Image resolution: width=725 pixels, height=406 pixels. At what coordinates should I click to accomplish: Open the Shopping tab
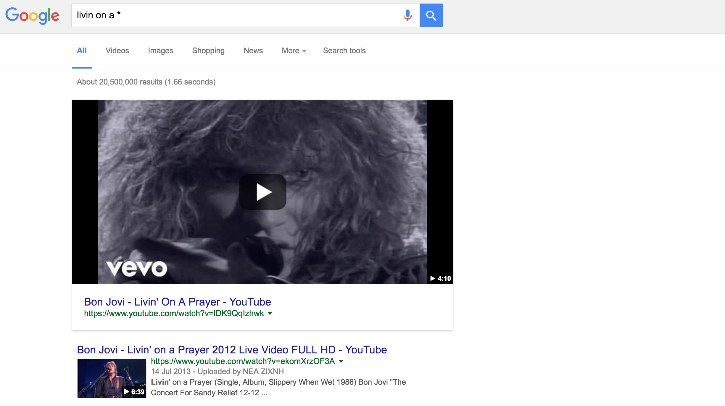(x=208, y=51)
